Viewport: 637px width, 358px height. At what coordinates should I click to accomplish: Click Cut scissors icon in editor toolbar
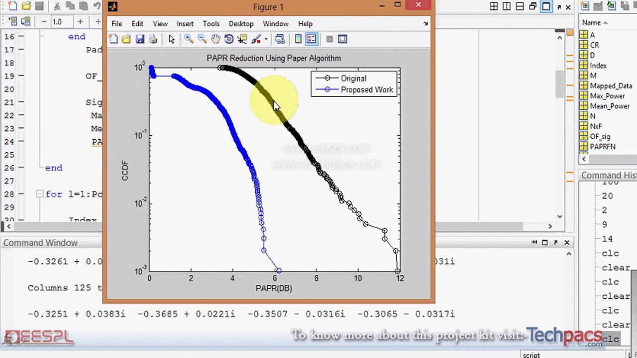(x=56, y=6)
